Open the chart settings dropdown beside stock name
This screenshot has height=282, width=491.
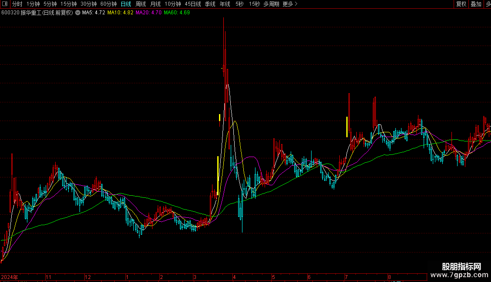[x=78, y=13]
